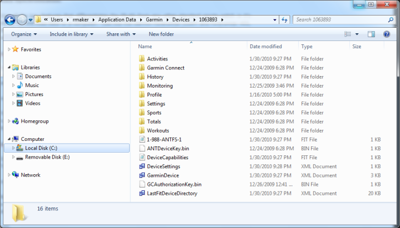This screenshot has width=400, height=228.
Task: Select the Monitoring folder icon
Action: click(x=142, y=86)
